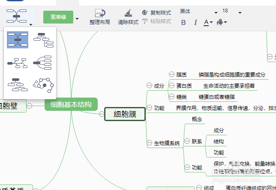
Task: Select 生命活动的主要承担着 text
Action: click(229, 86)
